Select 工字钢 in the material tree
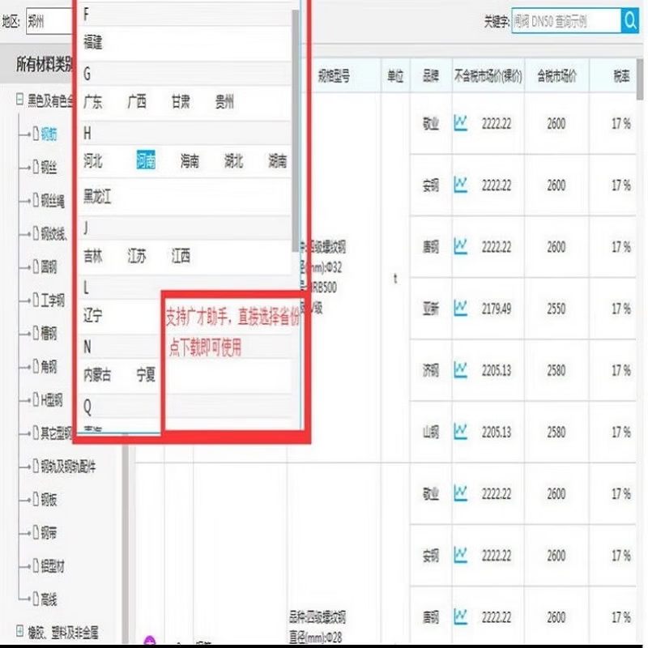The height and width of the screenshot is (648, 648). coord(53,301)
